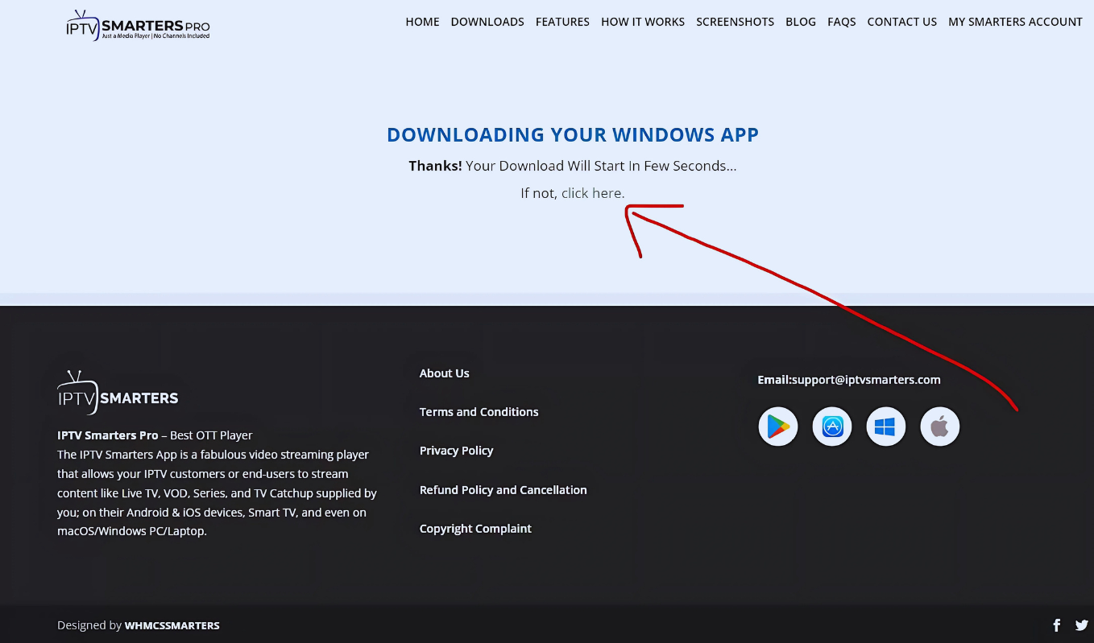Open the Twitter icon in footer
This screenshot has width=1094, height=643.
1082,625
